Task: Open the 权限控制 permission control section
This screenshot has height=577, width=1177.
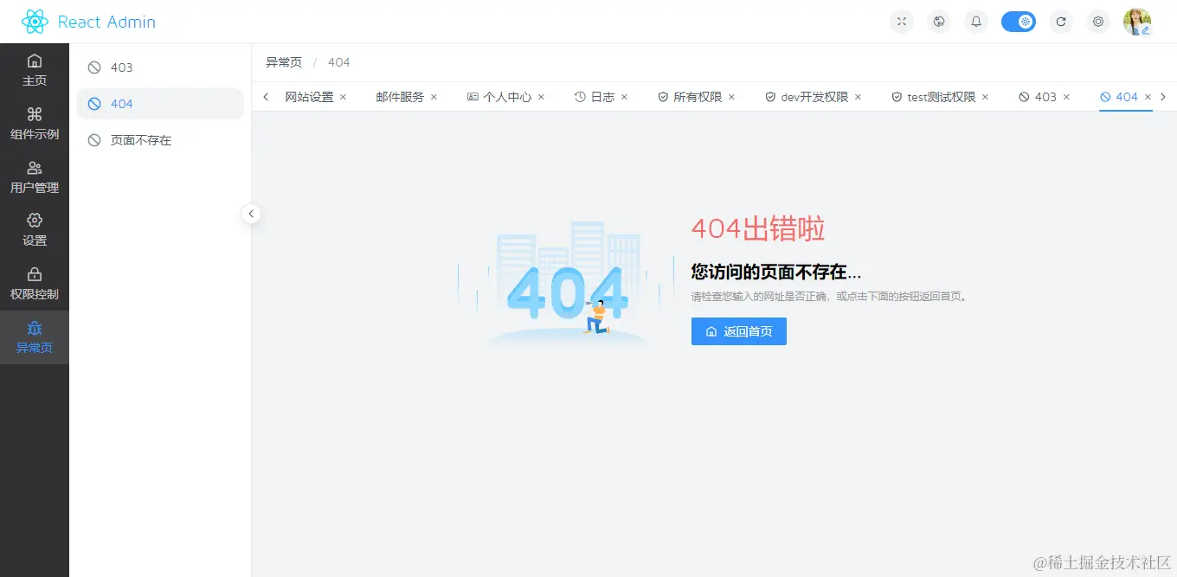Action: (35, 285)
